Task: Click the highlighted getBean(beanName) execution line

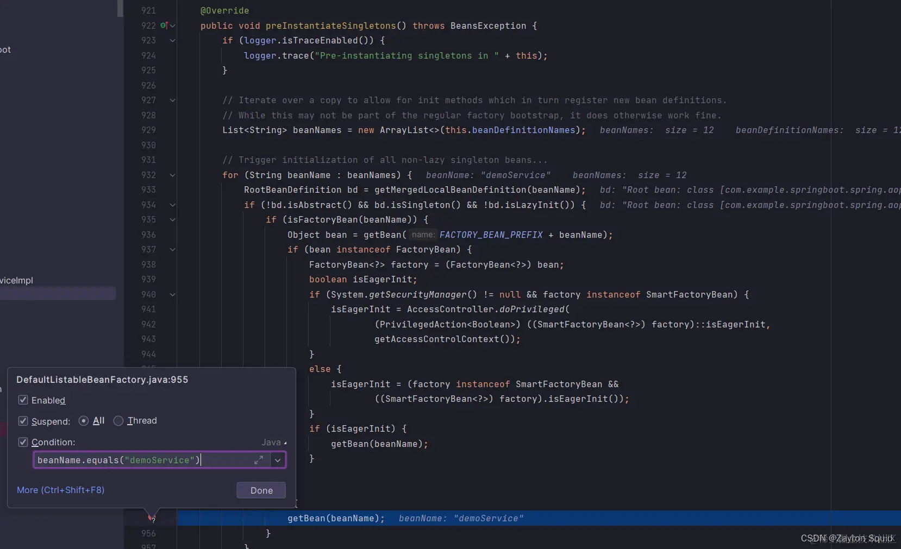Action: 539,518
